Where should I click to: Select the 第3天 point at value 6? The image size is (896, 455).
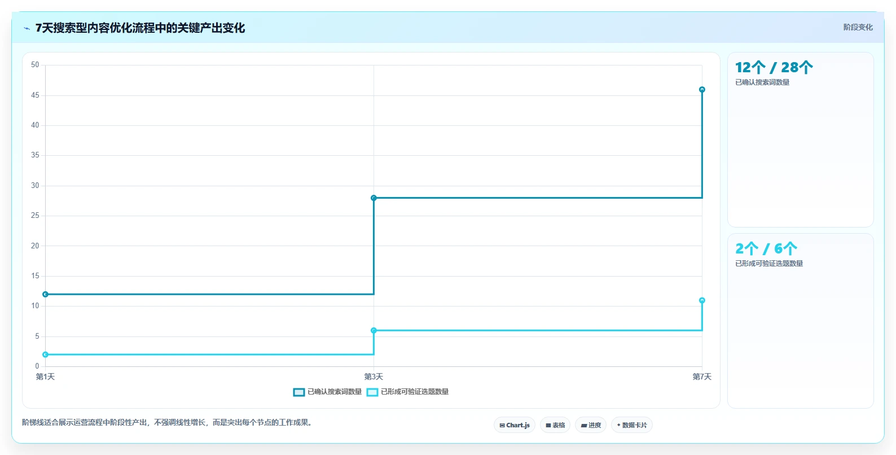tap(374, 330)
